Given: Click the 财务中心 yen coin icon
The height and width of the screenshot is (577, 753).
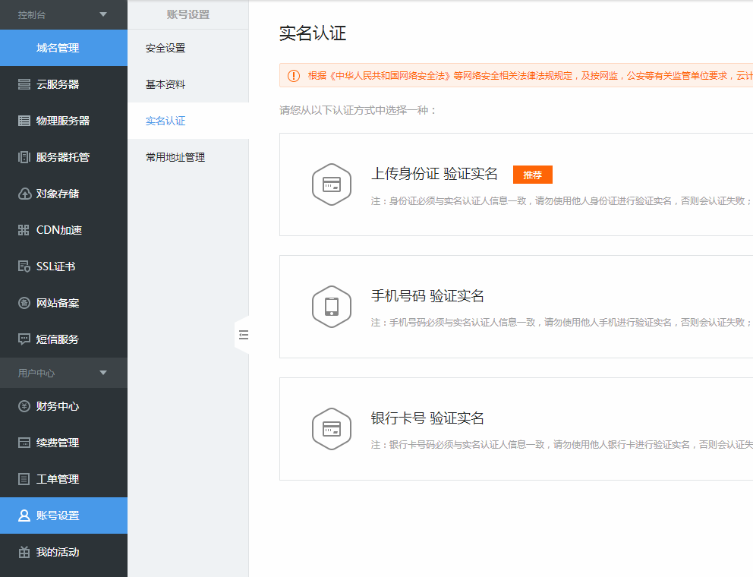Looking at the screenshot, I should [24, 406].
